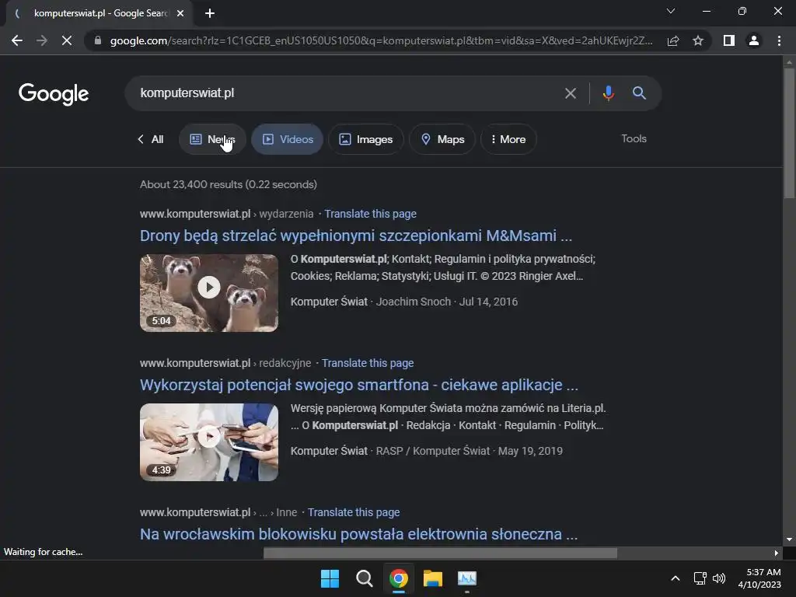Open the performance monitor app in the taskbar

pyautogui.click(x=467, y=578)
